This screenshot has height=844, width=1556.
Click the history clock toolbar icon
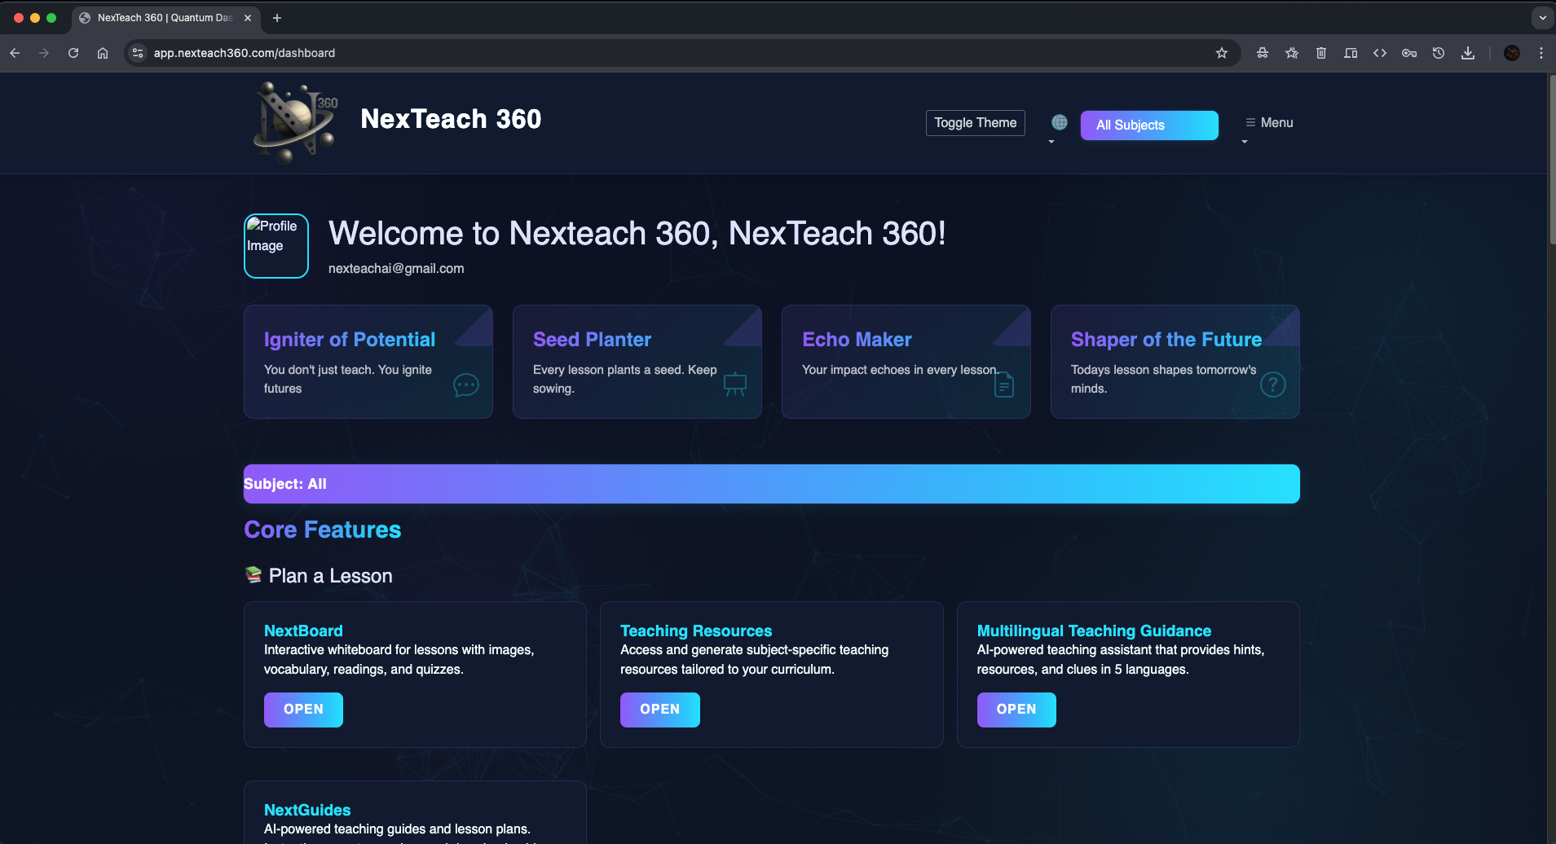click(1439, 53)
